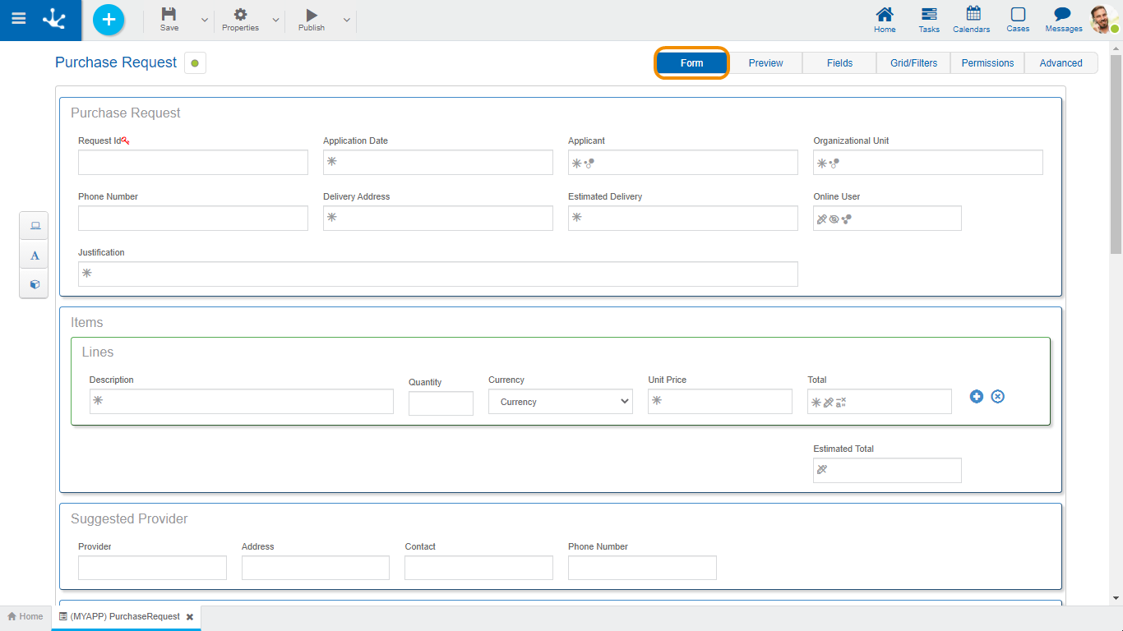Open Properties gear icon
The width and height of the screenshot is (1123, 631).
240,15
